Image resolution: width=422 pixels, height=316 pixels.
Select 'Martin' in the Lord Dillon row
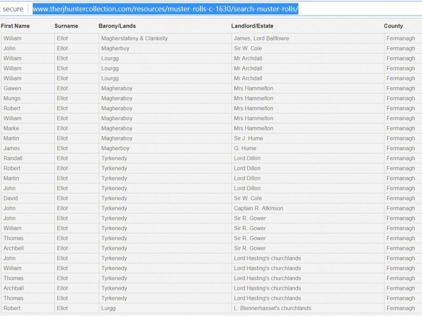(11, 178)
